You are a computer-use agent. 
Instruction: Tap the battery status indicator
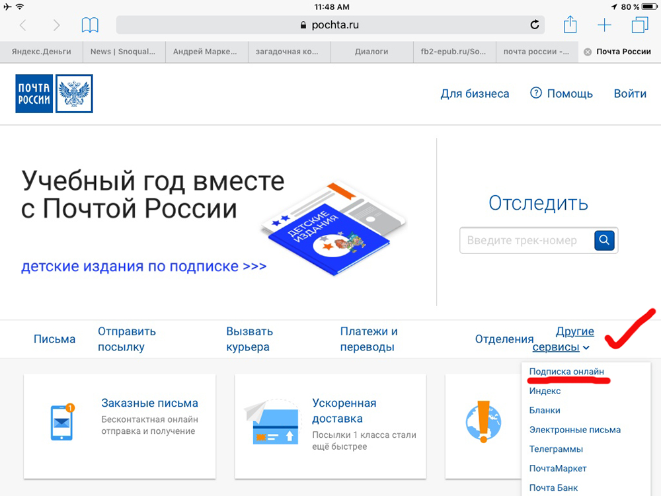coord(649,7)
